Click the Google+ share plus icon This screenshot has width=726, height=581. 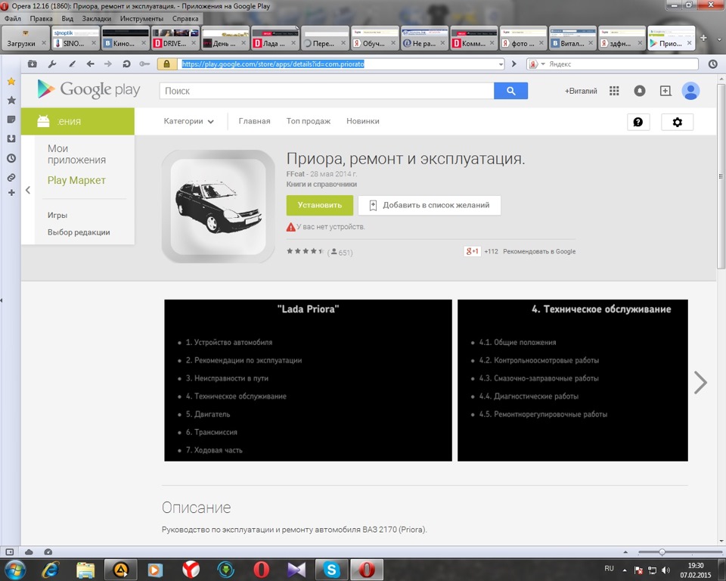[x=665, y=91]
